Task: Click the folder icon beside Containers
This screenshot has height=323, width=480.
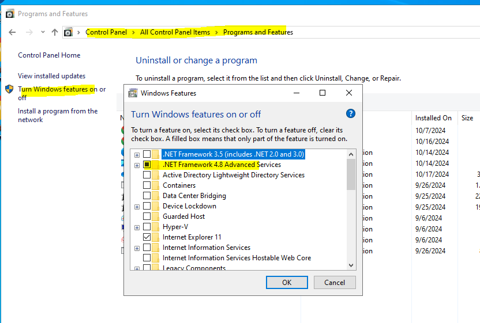Action: coord(156,185)
